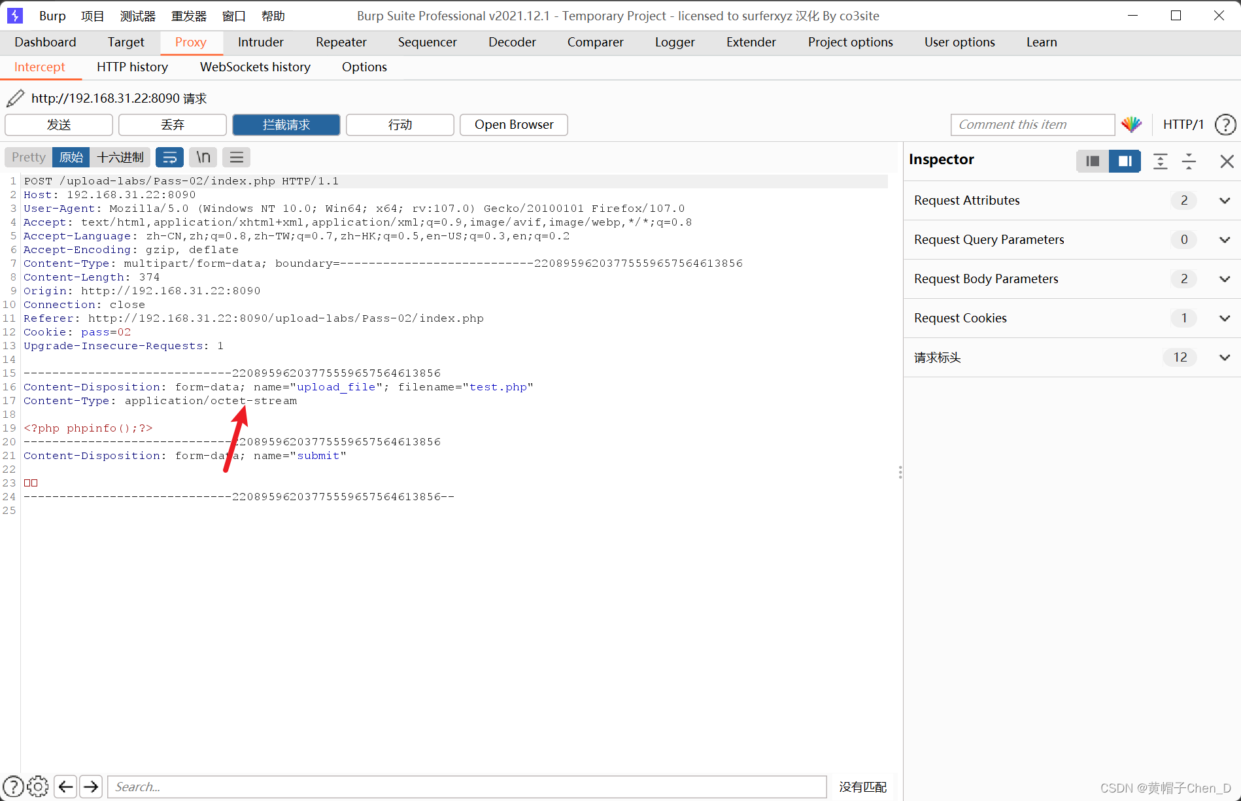
Task: Switch to the Target tab
Action: click(x=126, y=42)
